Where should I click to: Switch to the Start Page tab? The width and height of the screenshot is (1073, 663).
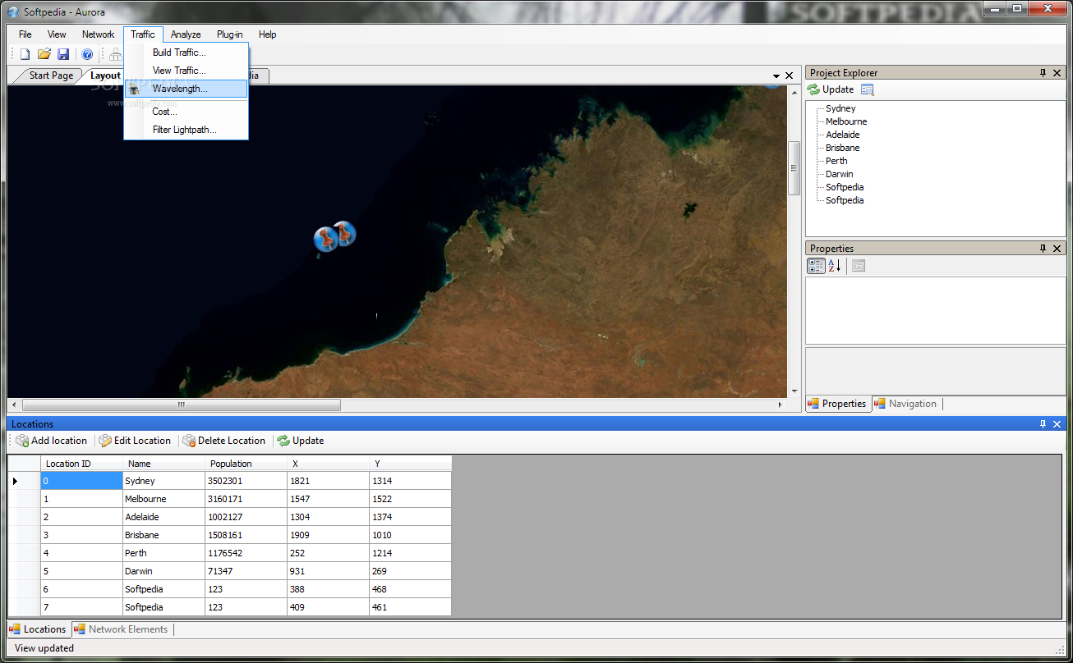point(51,75)
